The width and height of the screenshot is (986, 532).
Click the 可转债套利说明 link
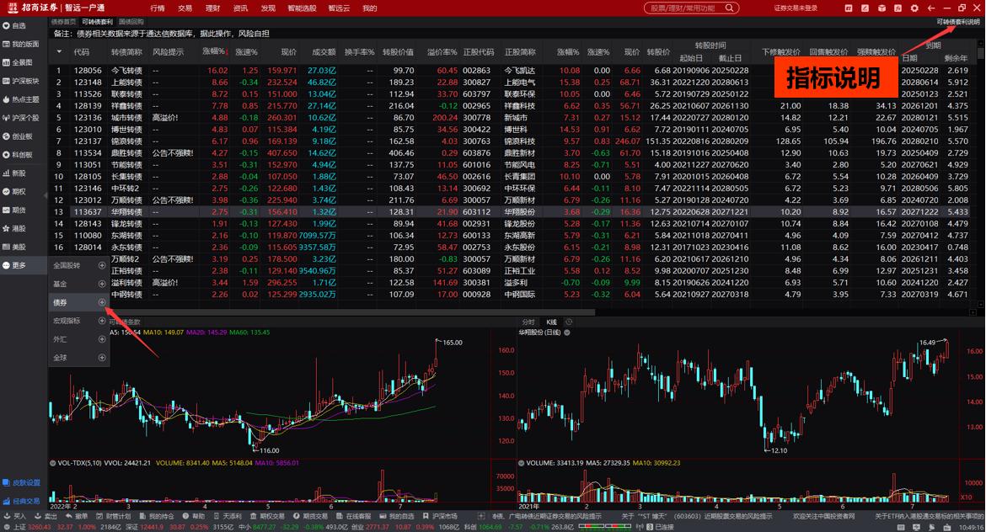pos(958,22)
